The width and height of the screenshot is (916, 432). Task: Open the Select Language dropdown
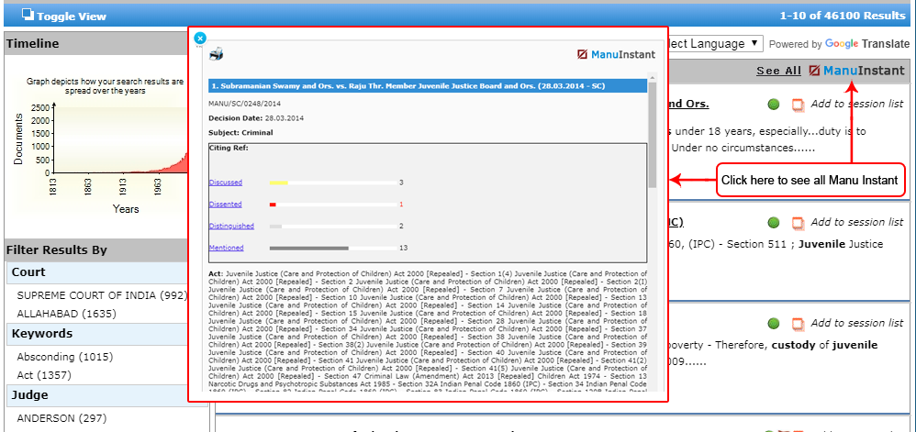click(x=712, y=43)
